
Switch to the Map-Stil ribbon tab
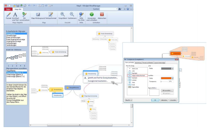18,9
